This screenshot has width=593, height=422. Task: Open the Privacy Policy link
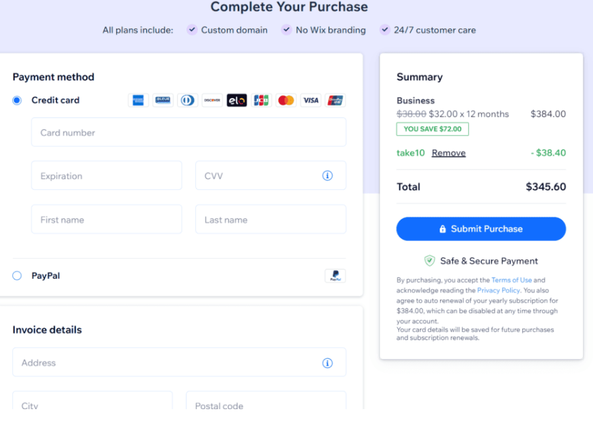coord(498,290)
